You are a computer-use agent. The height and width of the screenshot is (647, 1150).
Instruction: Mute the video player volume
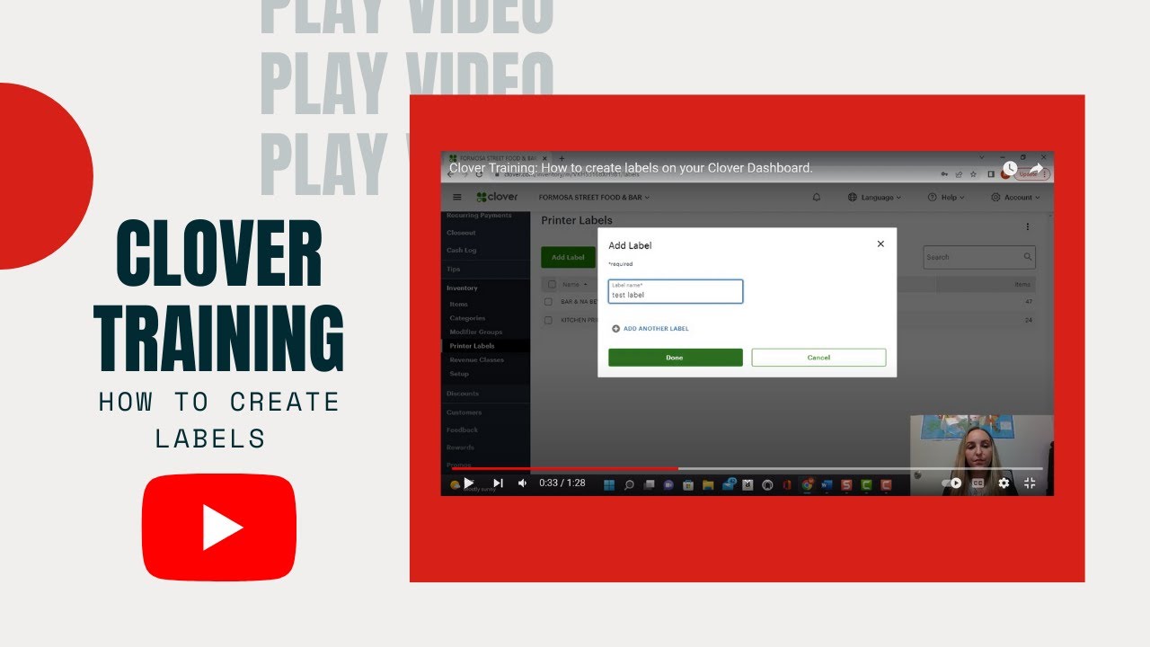click(x=523, y=483)
